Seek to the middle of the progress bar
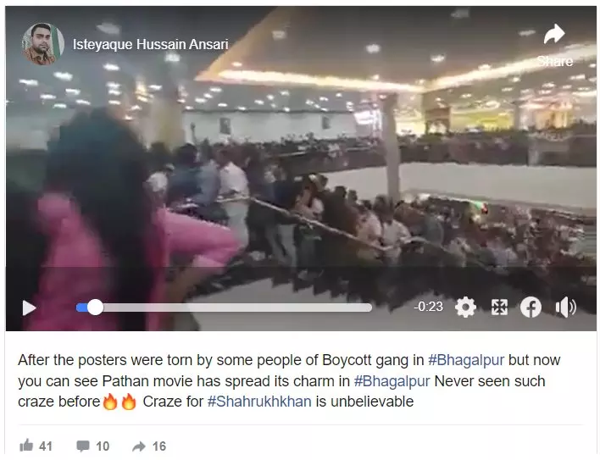 224,308
